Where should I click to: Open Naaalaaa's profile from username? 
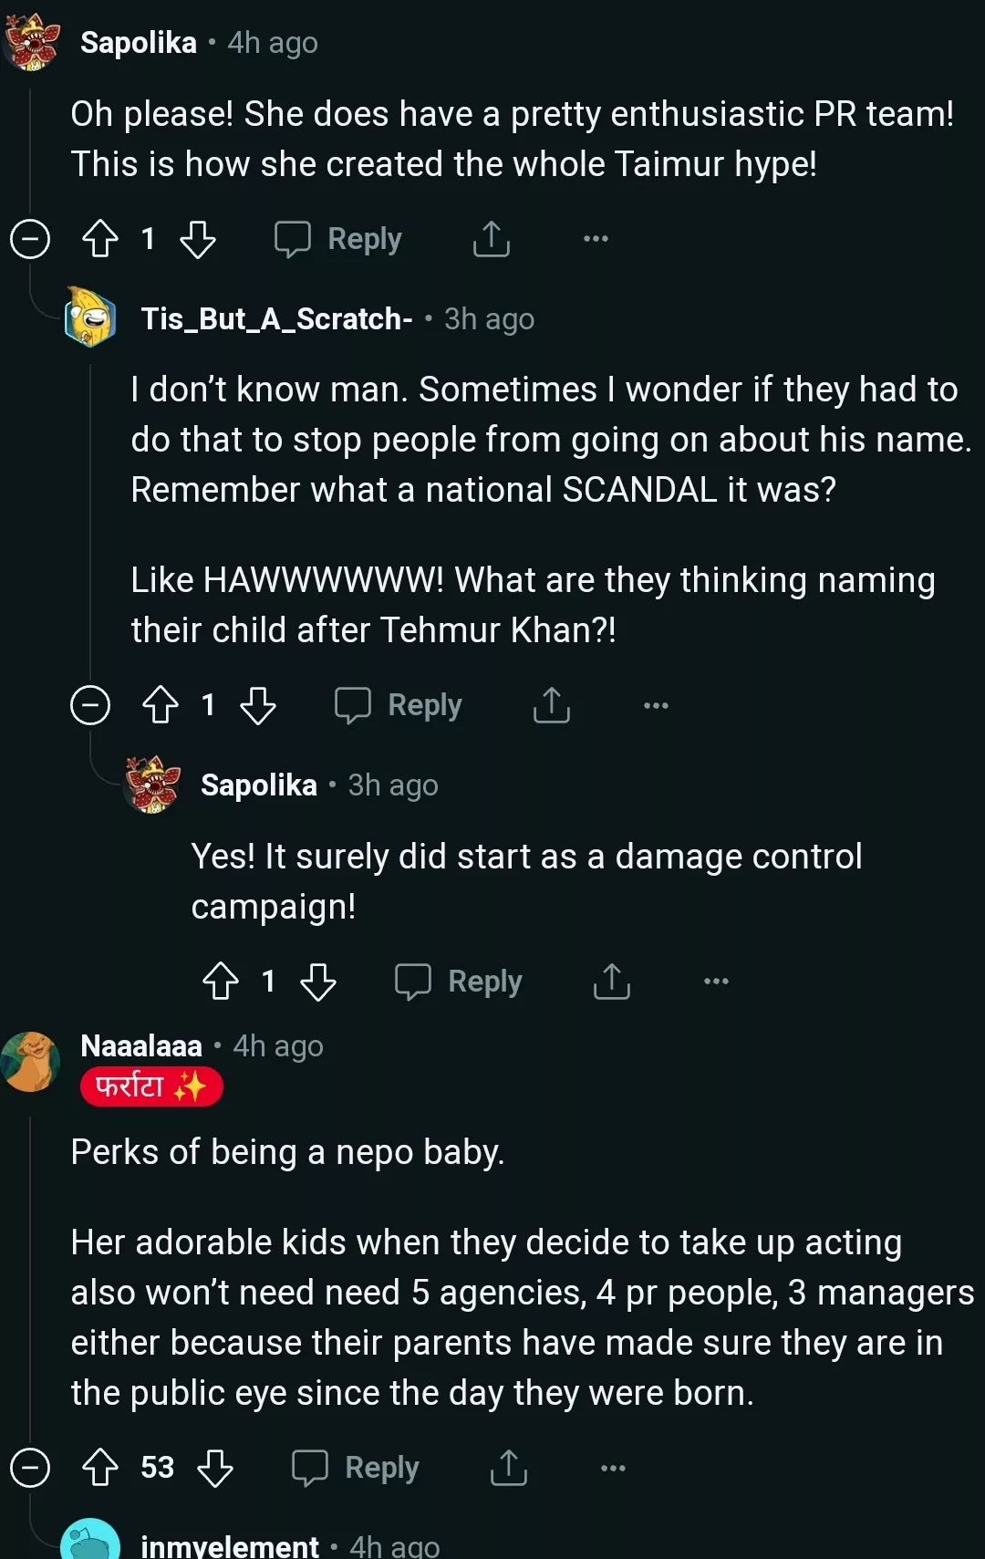click(x=141, y=1045)
